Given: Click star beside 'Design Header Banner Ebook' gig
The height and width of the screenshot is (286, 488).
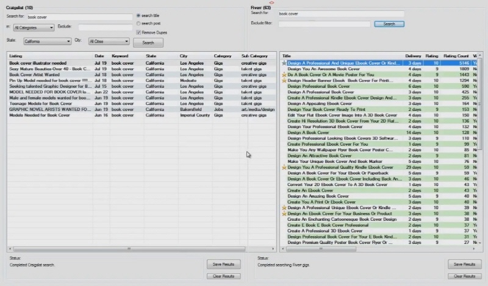Looking at the screenshot, I should (x=284, y=80).
